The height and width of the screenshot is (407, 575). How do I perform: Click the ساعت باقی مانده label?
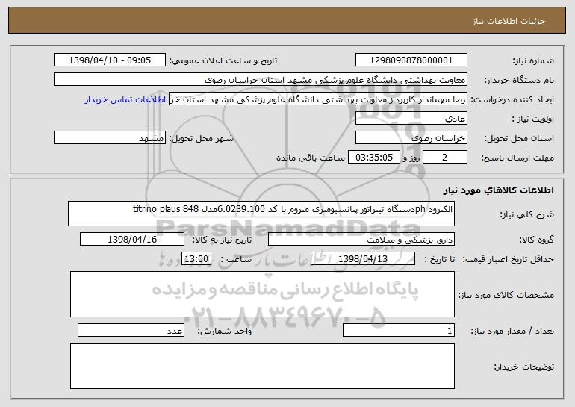311,158
